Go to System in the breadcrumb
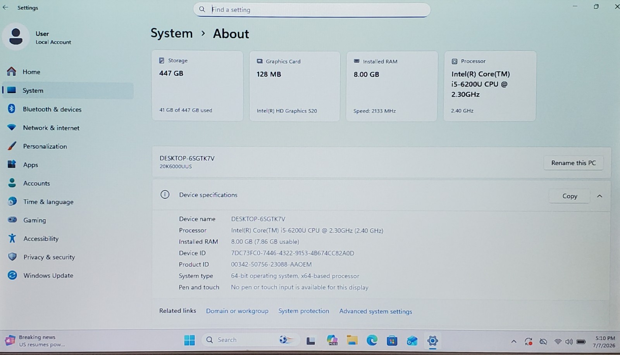The height and width of the screenshot is (355, 620). point(172,33)
